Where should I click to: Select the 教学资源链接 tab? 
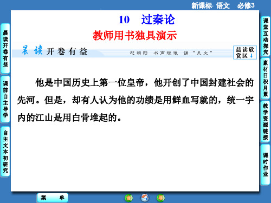266,122
